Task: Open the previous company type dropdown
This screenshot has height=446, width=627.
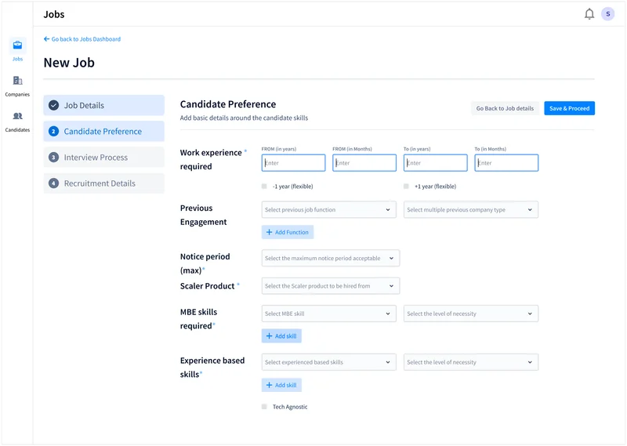Action: 471,209
